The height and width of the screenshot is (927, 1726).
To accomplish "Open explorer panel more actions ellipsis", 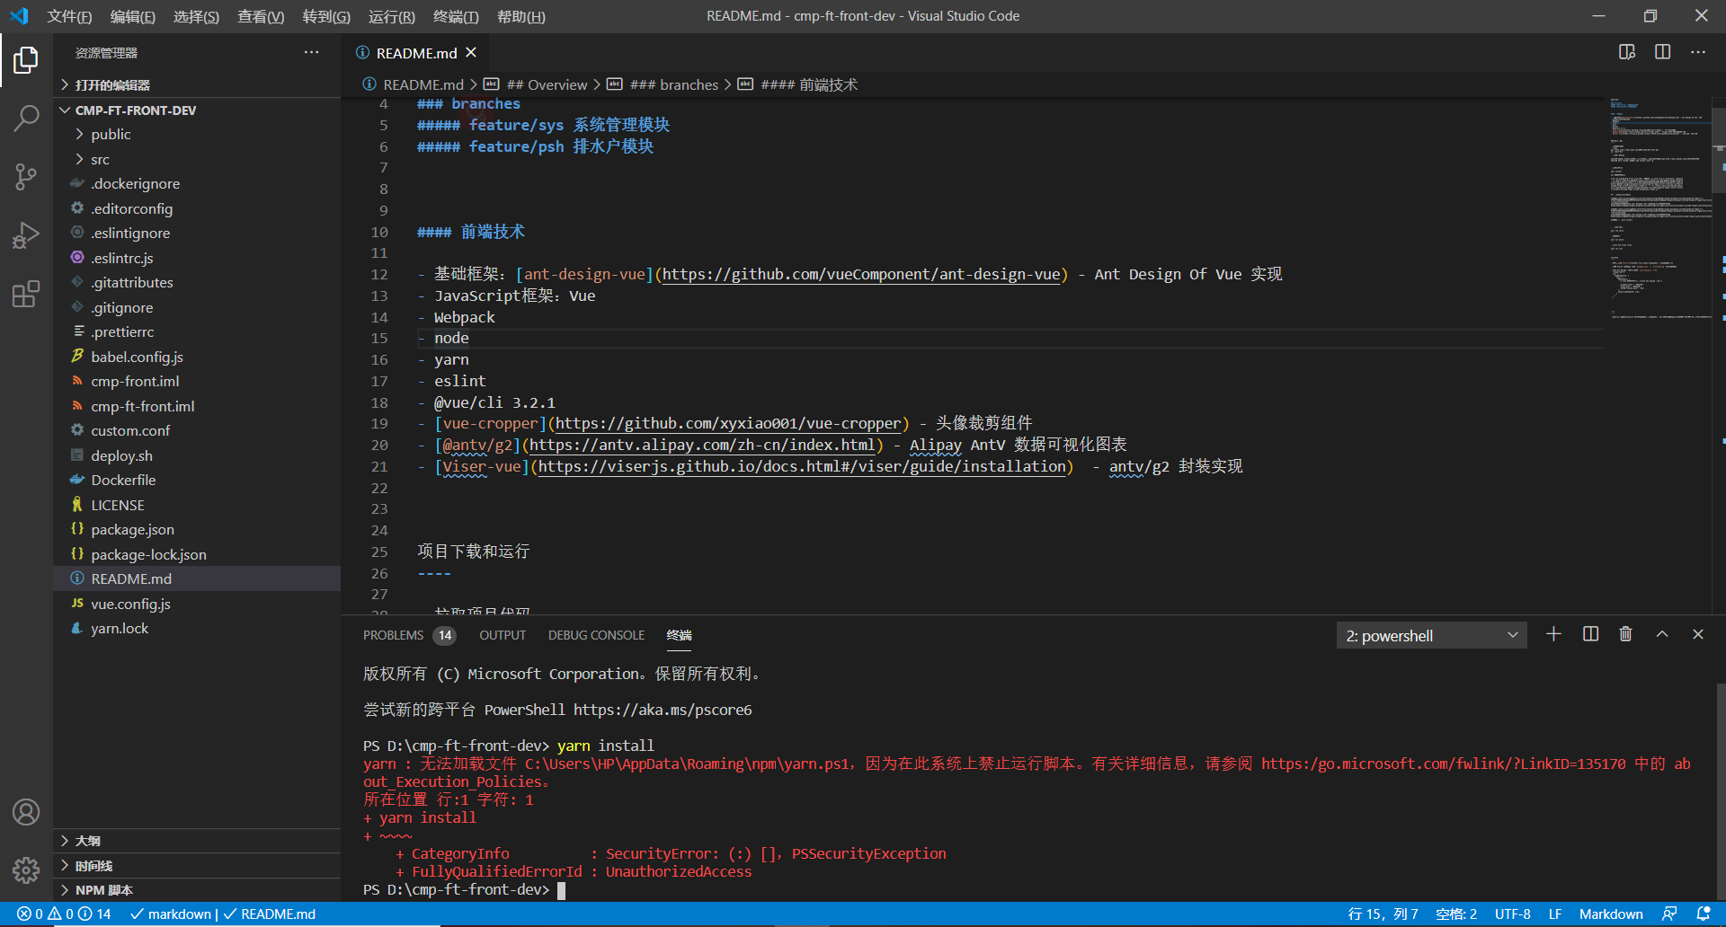I will point(311,53).
